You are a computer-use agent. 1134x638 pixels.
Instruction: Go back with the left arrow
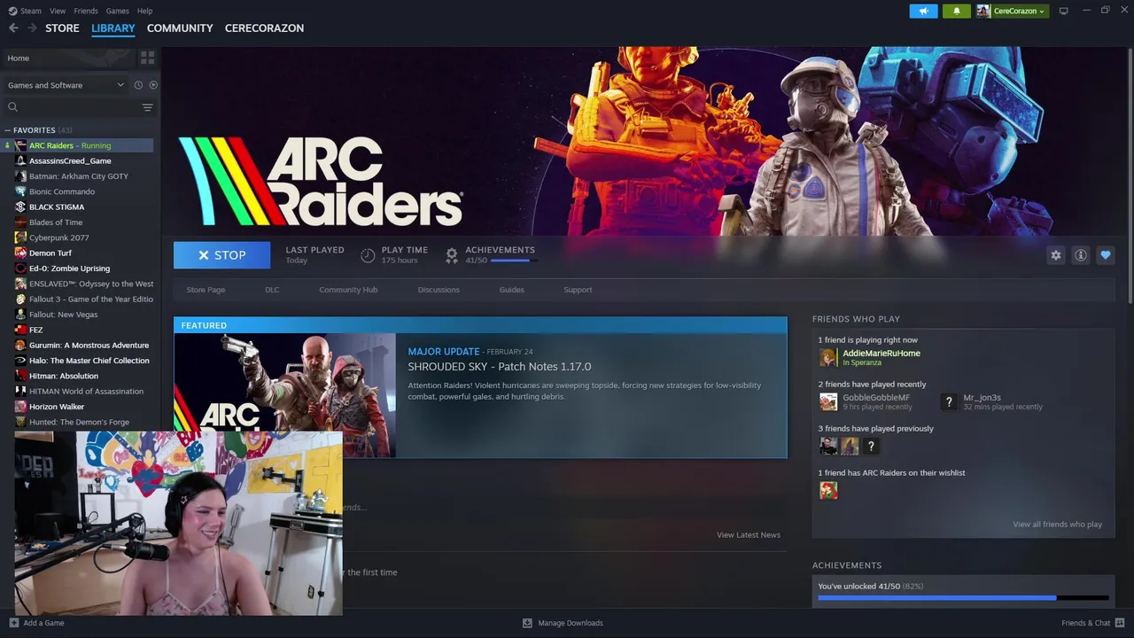click(13, 27)
